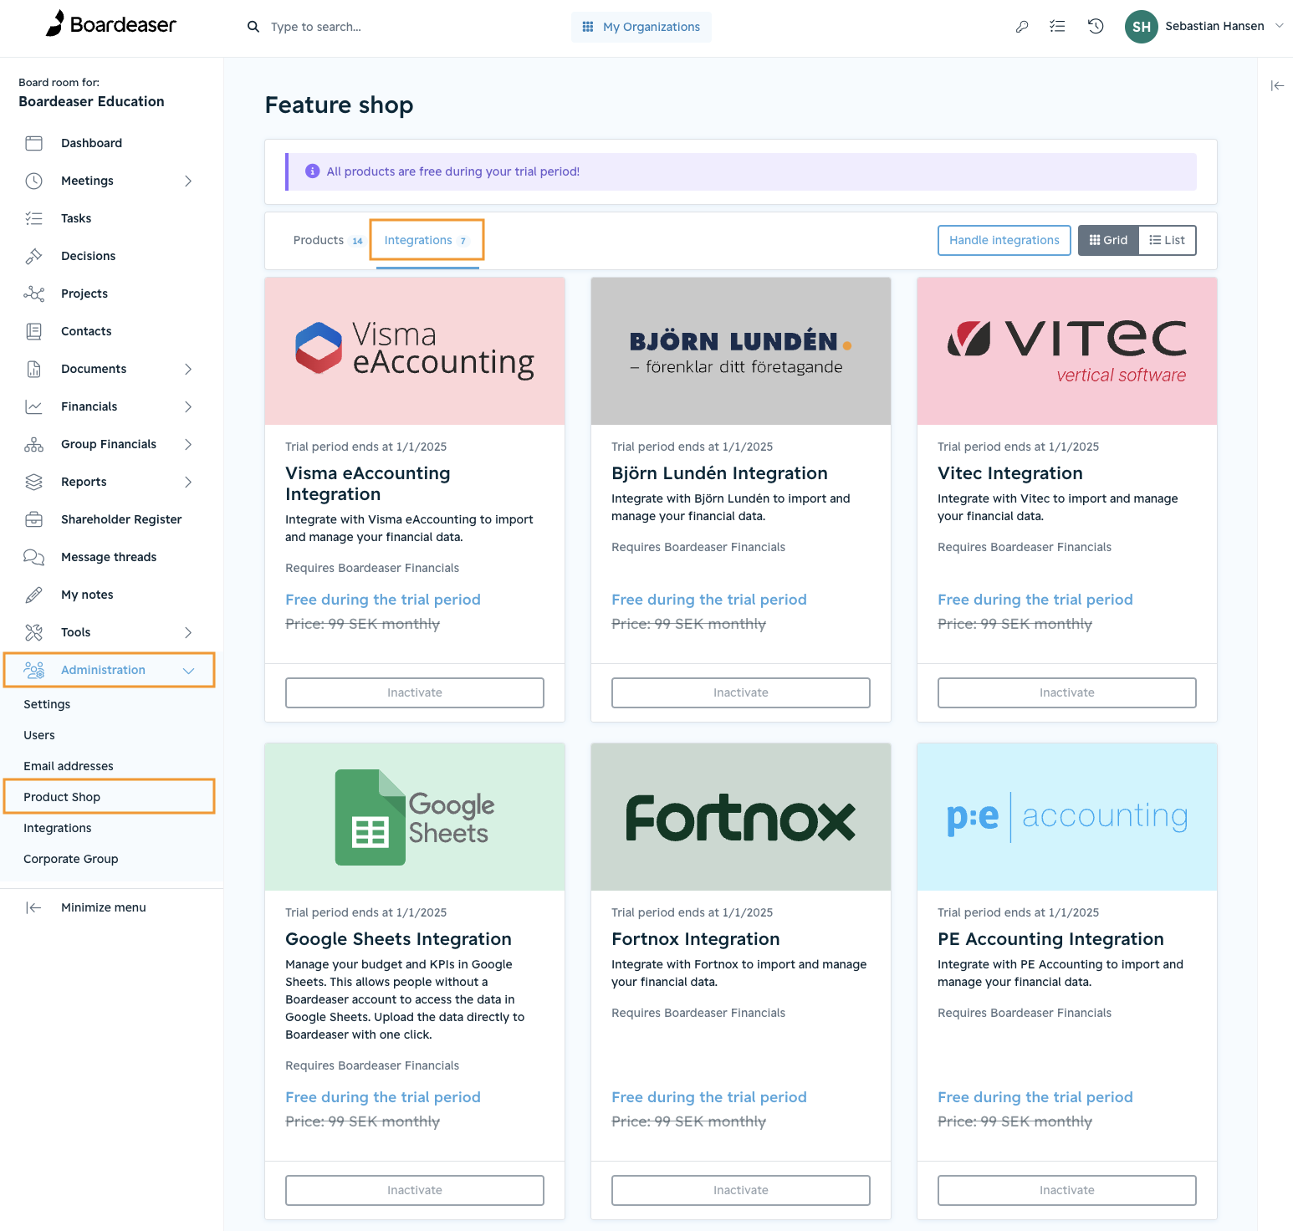1293x1231 pixels.
Task: Inactivate the Google Sheets Integration
Action: pos(415,1190)
